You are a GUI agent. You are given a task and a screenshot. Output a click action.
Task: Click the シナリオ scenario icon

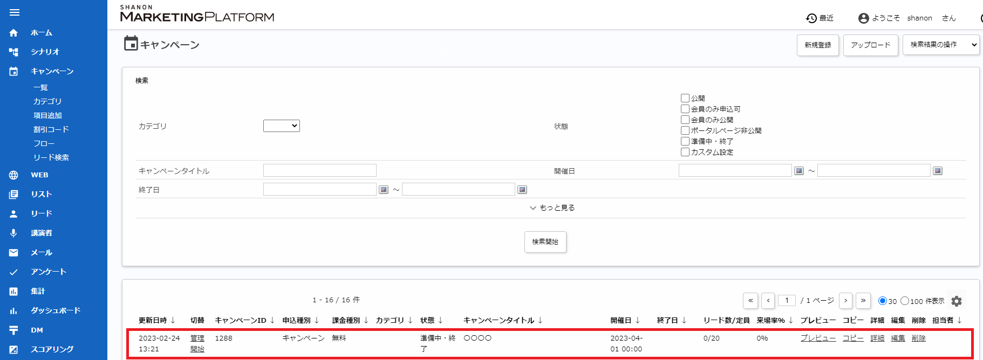click(x=13, y=52)
